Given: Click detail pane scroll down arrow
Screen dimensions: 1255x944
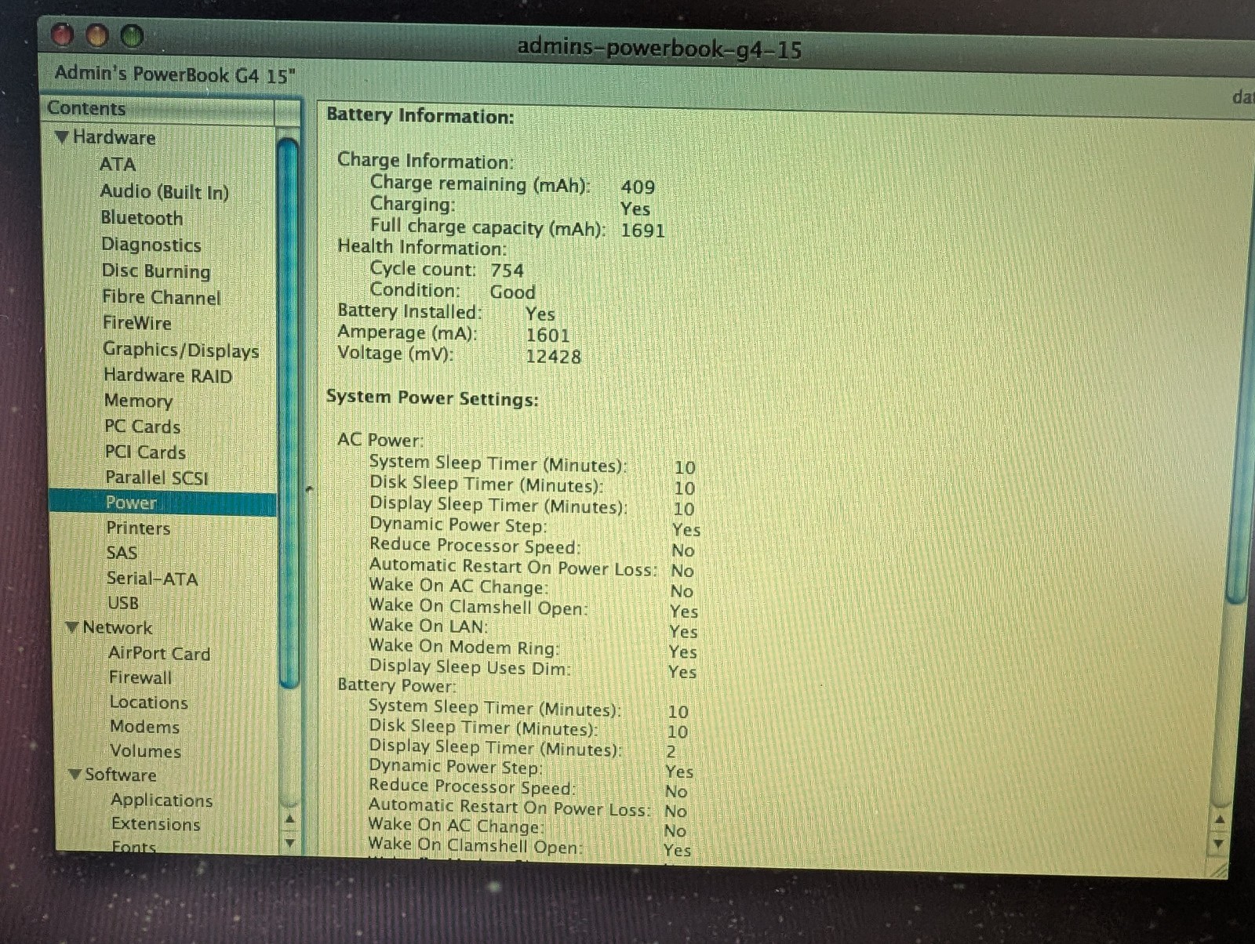Looking at the screenshot, I should [x=1219, y=844].
